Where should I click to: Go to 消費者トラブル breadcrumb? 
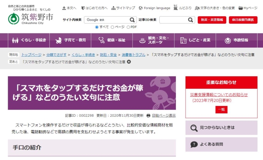coord(133,55)
